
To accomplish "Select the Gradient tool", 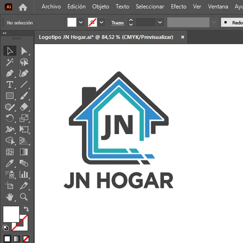I will [x=24, y=152].
